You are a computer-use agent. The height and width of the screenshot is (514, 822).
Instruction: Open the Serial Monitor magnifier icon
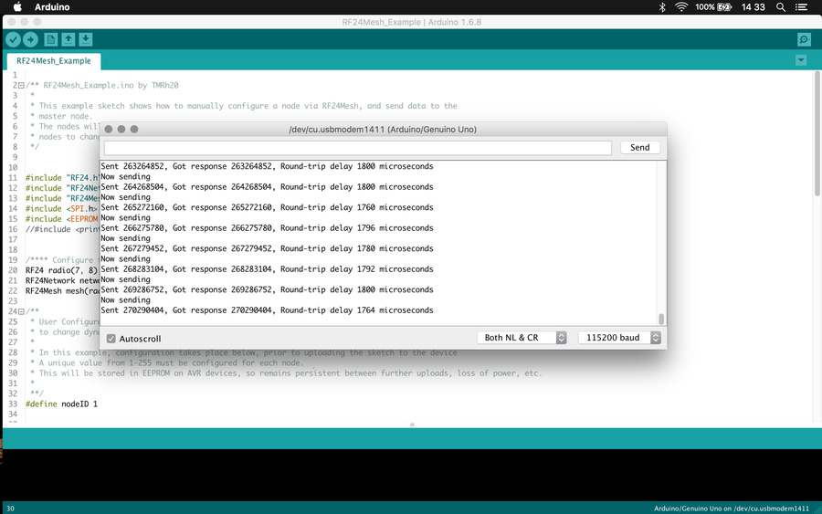coord(804,39)
